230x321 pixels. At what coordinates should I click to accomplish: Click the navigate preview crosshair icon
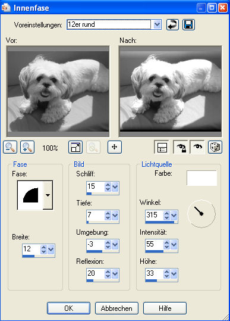(x=115, y=147)
